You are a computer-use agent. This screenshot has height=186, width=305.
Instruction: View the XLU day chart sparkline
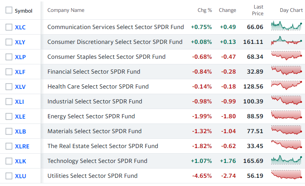(x=286, y=176)
